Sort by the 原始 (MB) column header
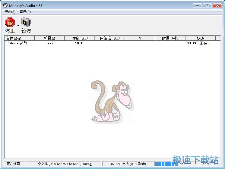The height and width of the screenshot is (169, 225). click(x=80, y=38)
